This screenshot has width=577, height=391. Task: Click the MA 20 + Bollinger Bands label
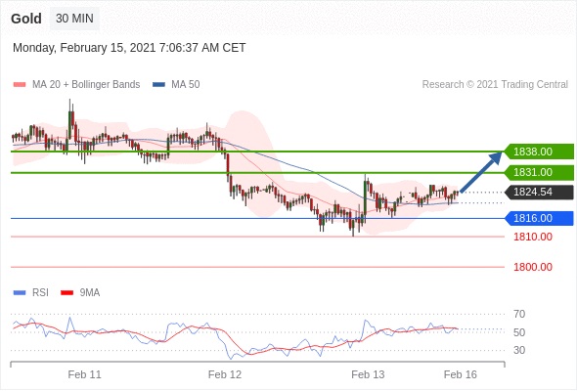click(x=86, y=85)
